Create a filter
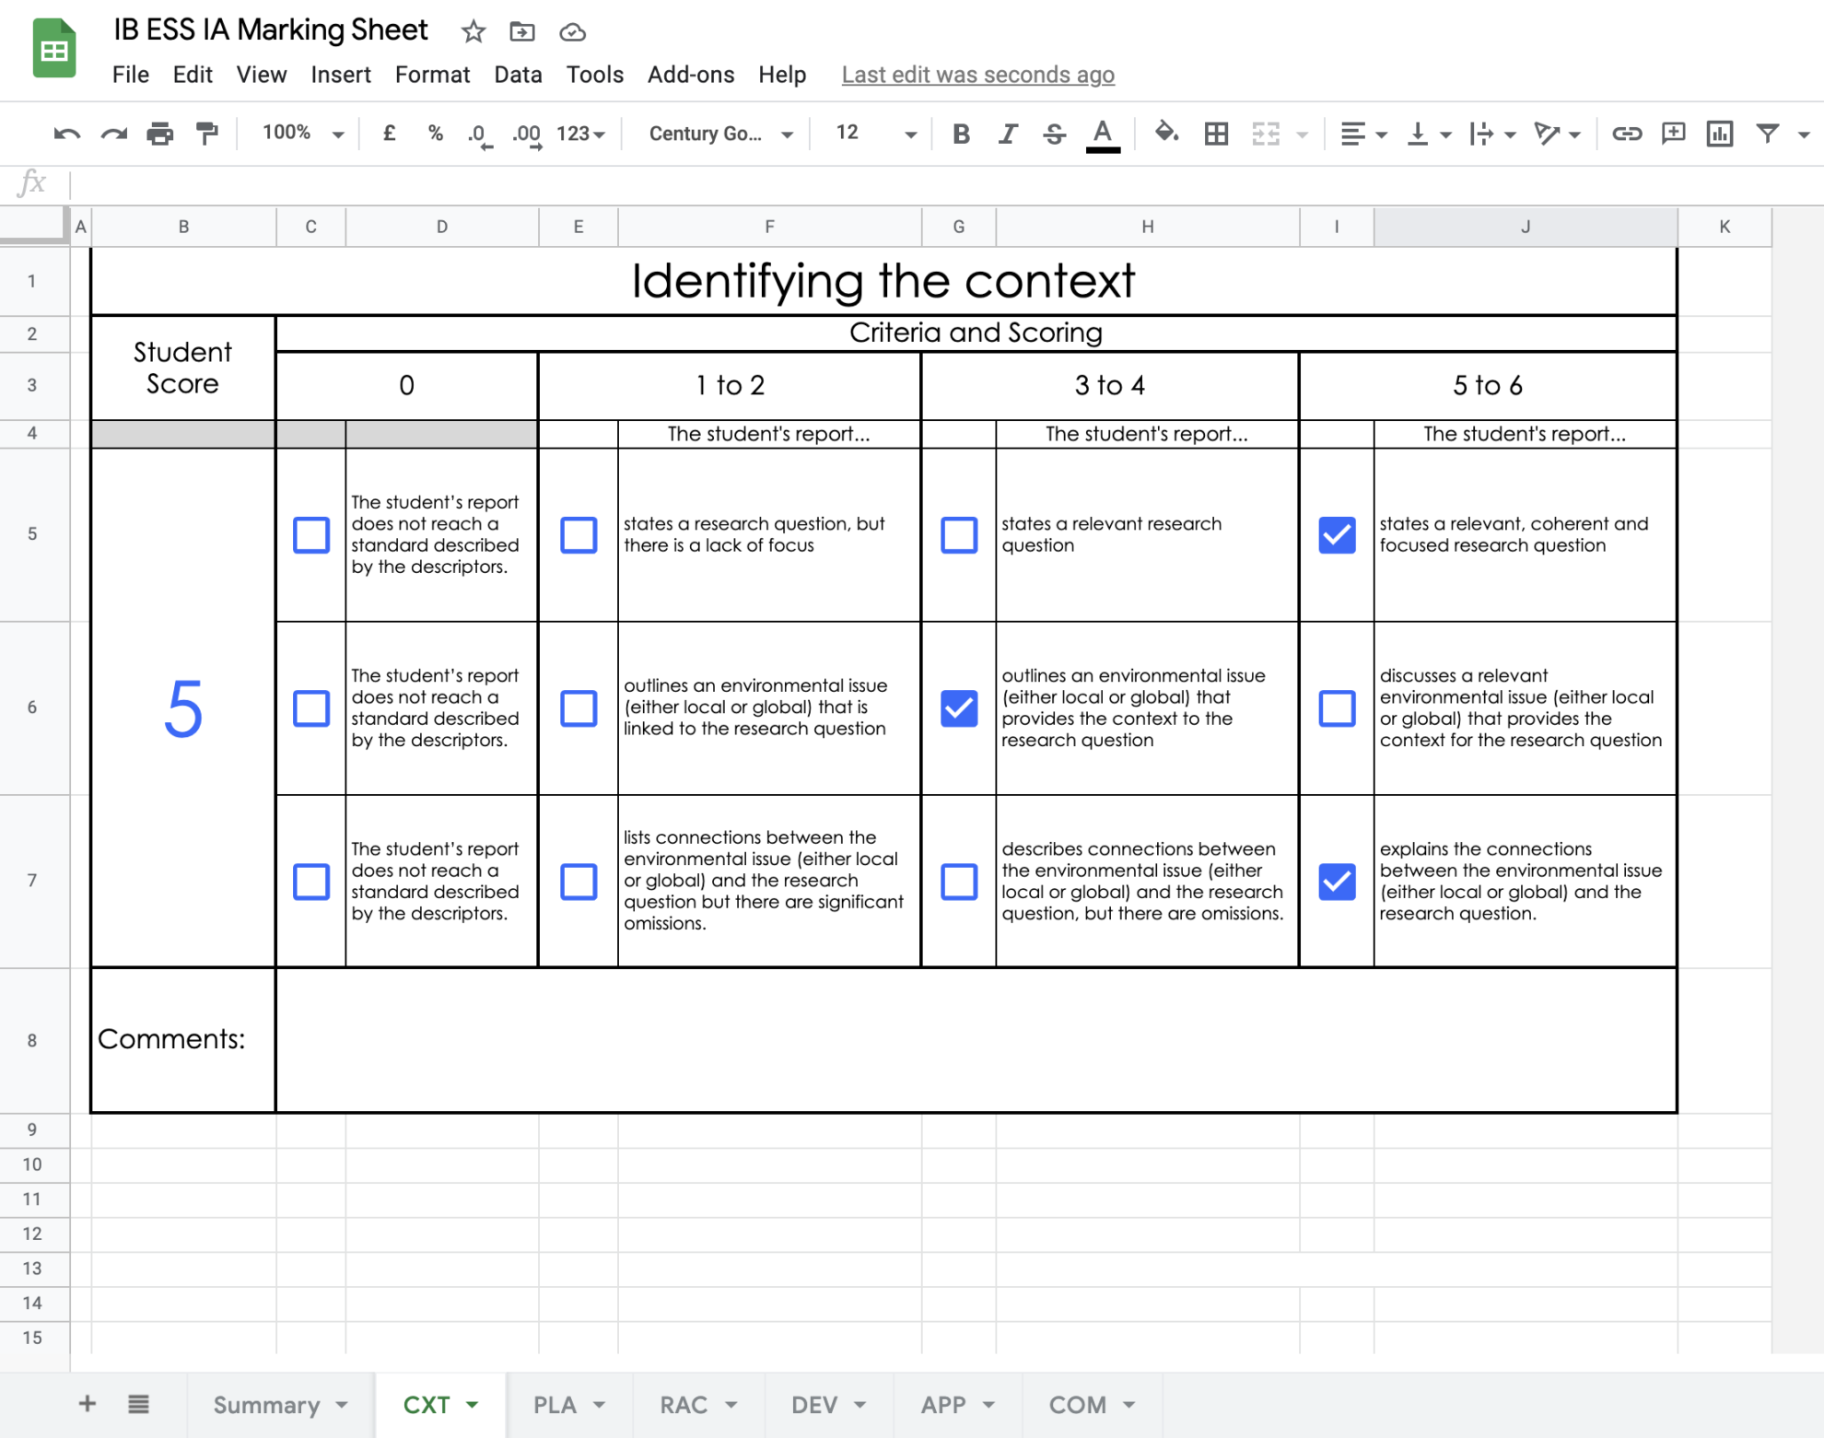This screenshot has width=1824, height=1438. [x=1767, y=133]
